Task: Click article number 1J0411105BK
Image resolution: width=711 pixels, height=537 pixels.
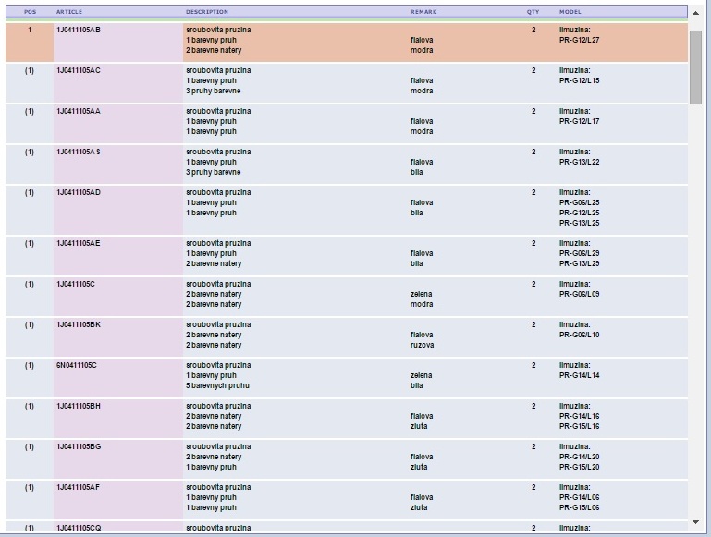Action: click(79, 324)
